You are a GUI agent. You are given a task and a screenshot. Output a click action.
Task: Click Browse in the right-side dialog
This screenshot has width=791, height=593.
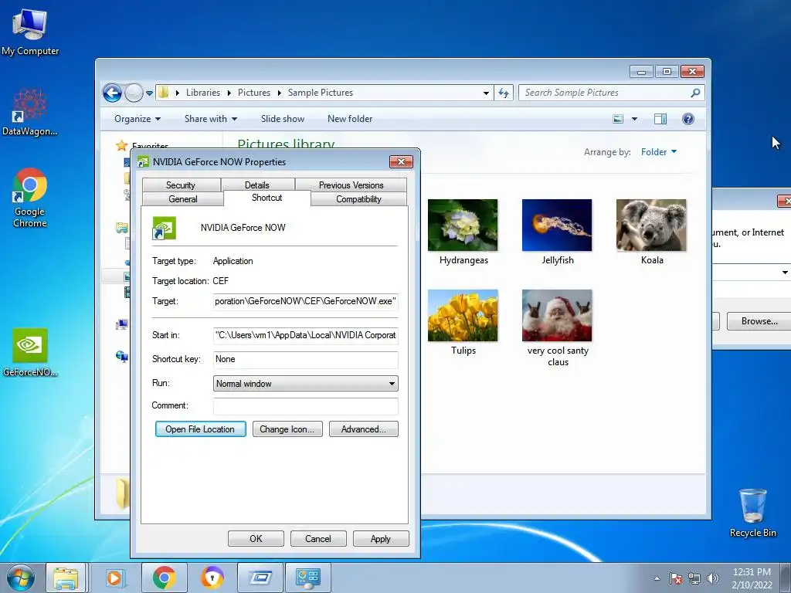click(759, 321)
